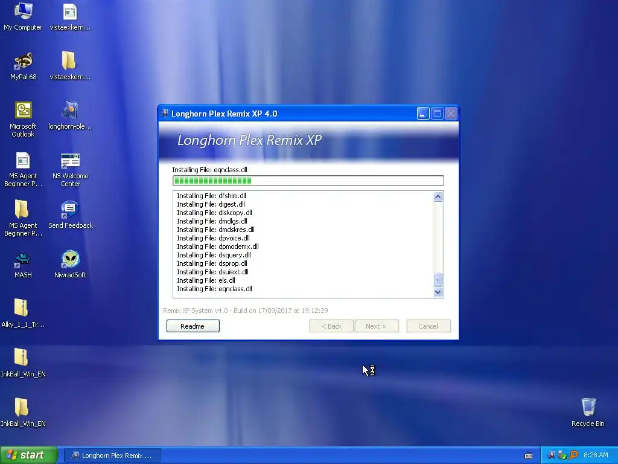Select log row 'Installing File: dpmodemx.dll'
618x464 pixels.
(x=218, y=246)
